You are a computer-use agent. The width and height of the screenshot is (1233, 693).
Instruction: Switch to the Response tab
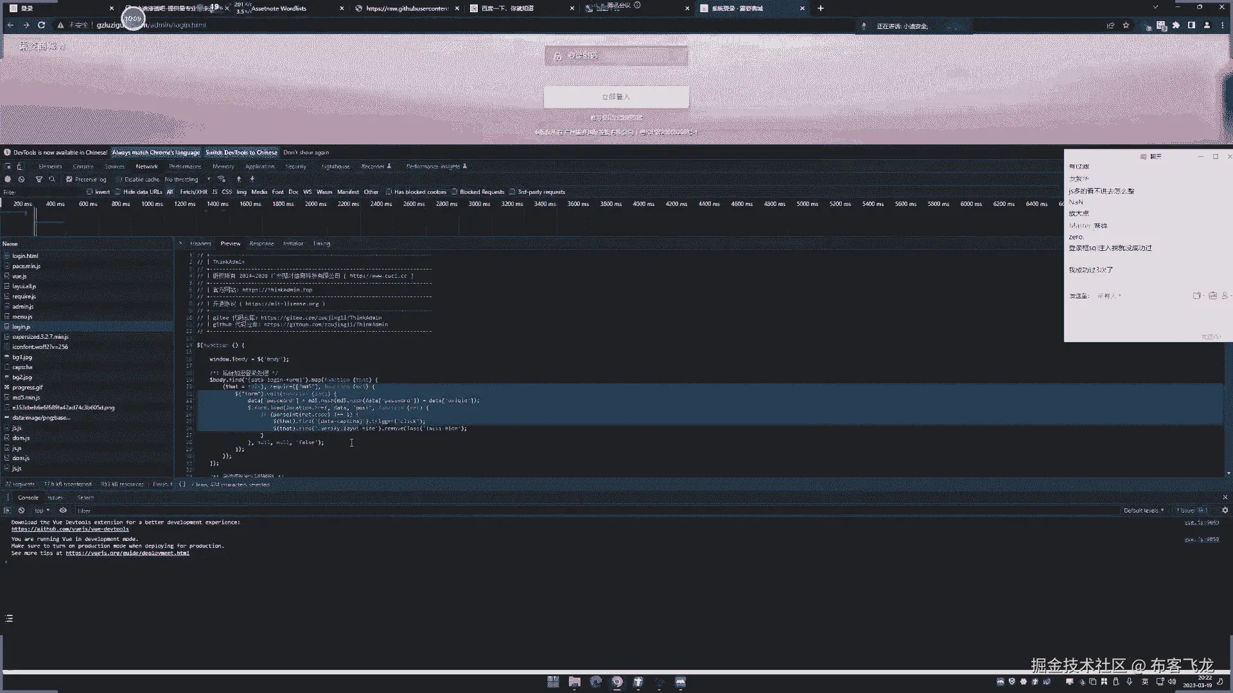click(261, 244)
